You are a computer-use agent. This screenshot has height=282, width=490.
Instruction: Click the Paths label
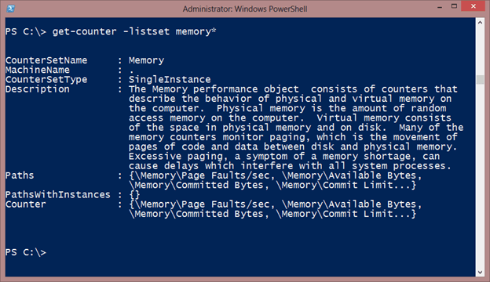(20, 175)
